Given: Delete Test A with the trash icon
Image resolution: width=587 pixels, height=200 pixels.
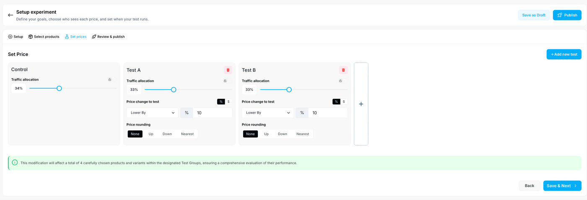Looking at the screenshot, I should [x=228, y=70].
